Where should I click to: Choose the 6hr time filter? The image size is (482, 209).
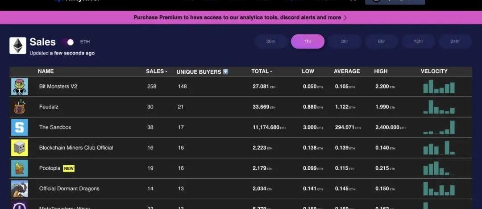(x=382, y=42)
